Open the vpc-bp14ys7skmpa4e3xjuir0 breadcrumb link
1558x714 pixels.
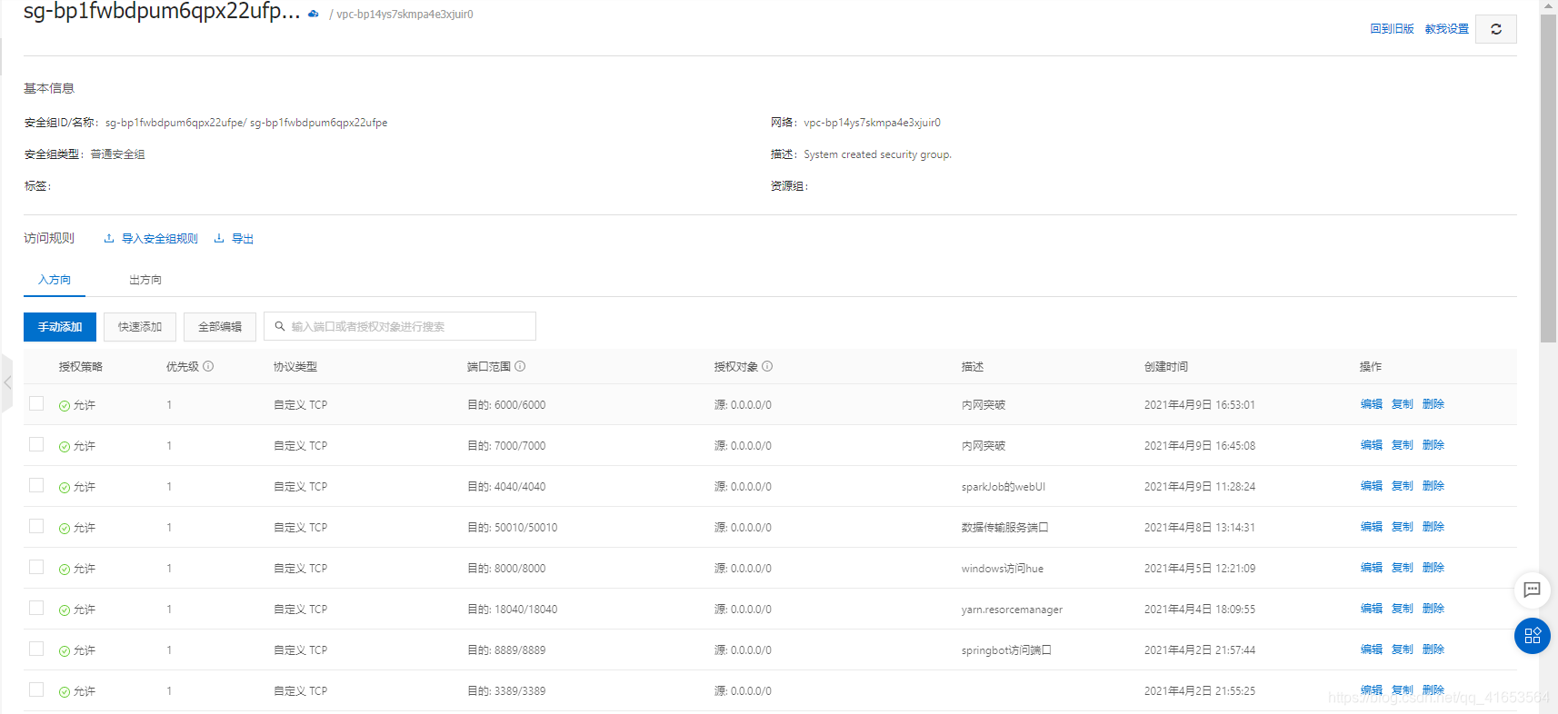tap(404, 15)
